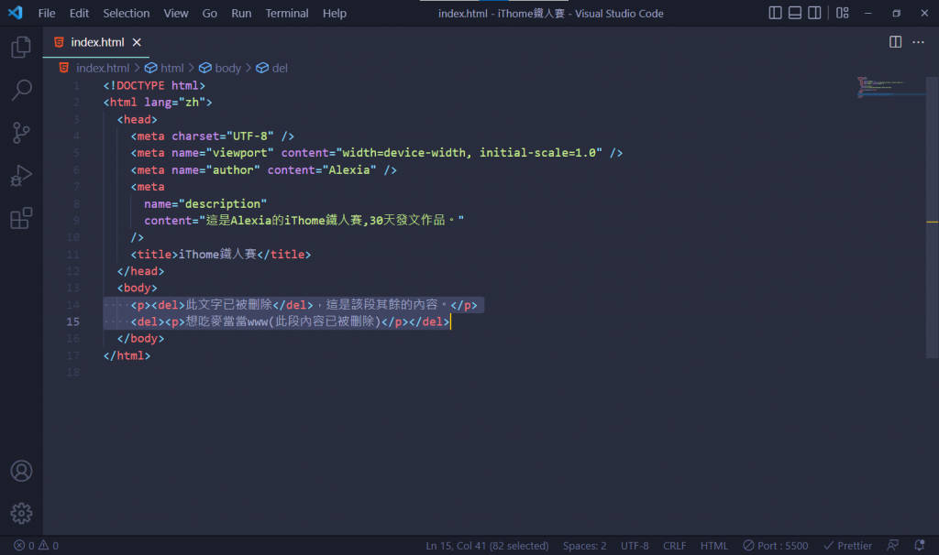
Task: Split the editor to the right
Action: [895, 42]
